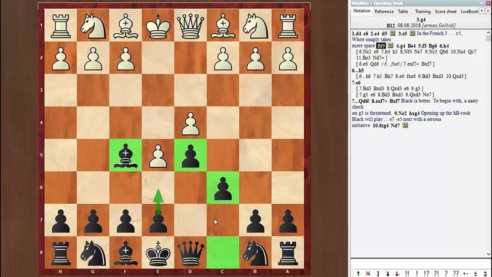Viewport: 492px width, 277px height.
Task: Open the media icon after 3.e5
Action: (412, 33)
